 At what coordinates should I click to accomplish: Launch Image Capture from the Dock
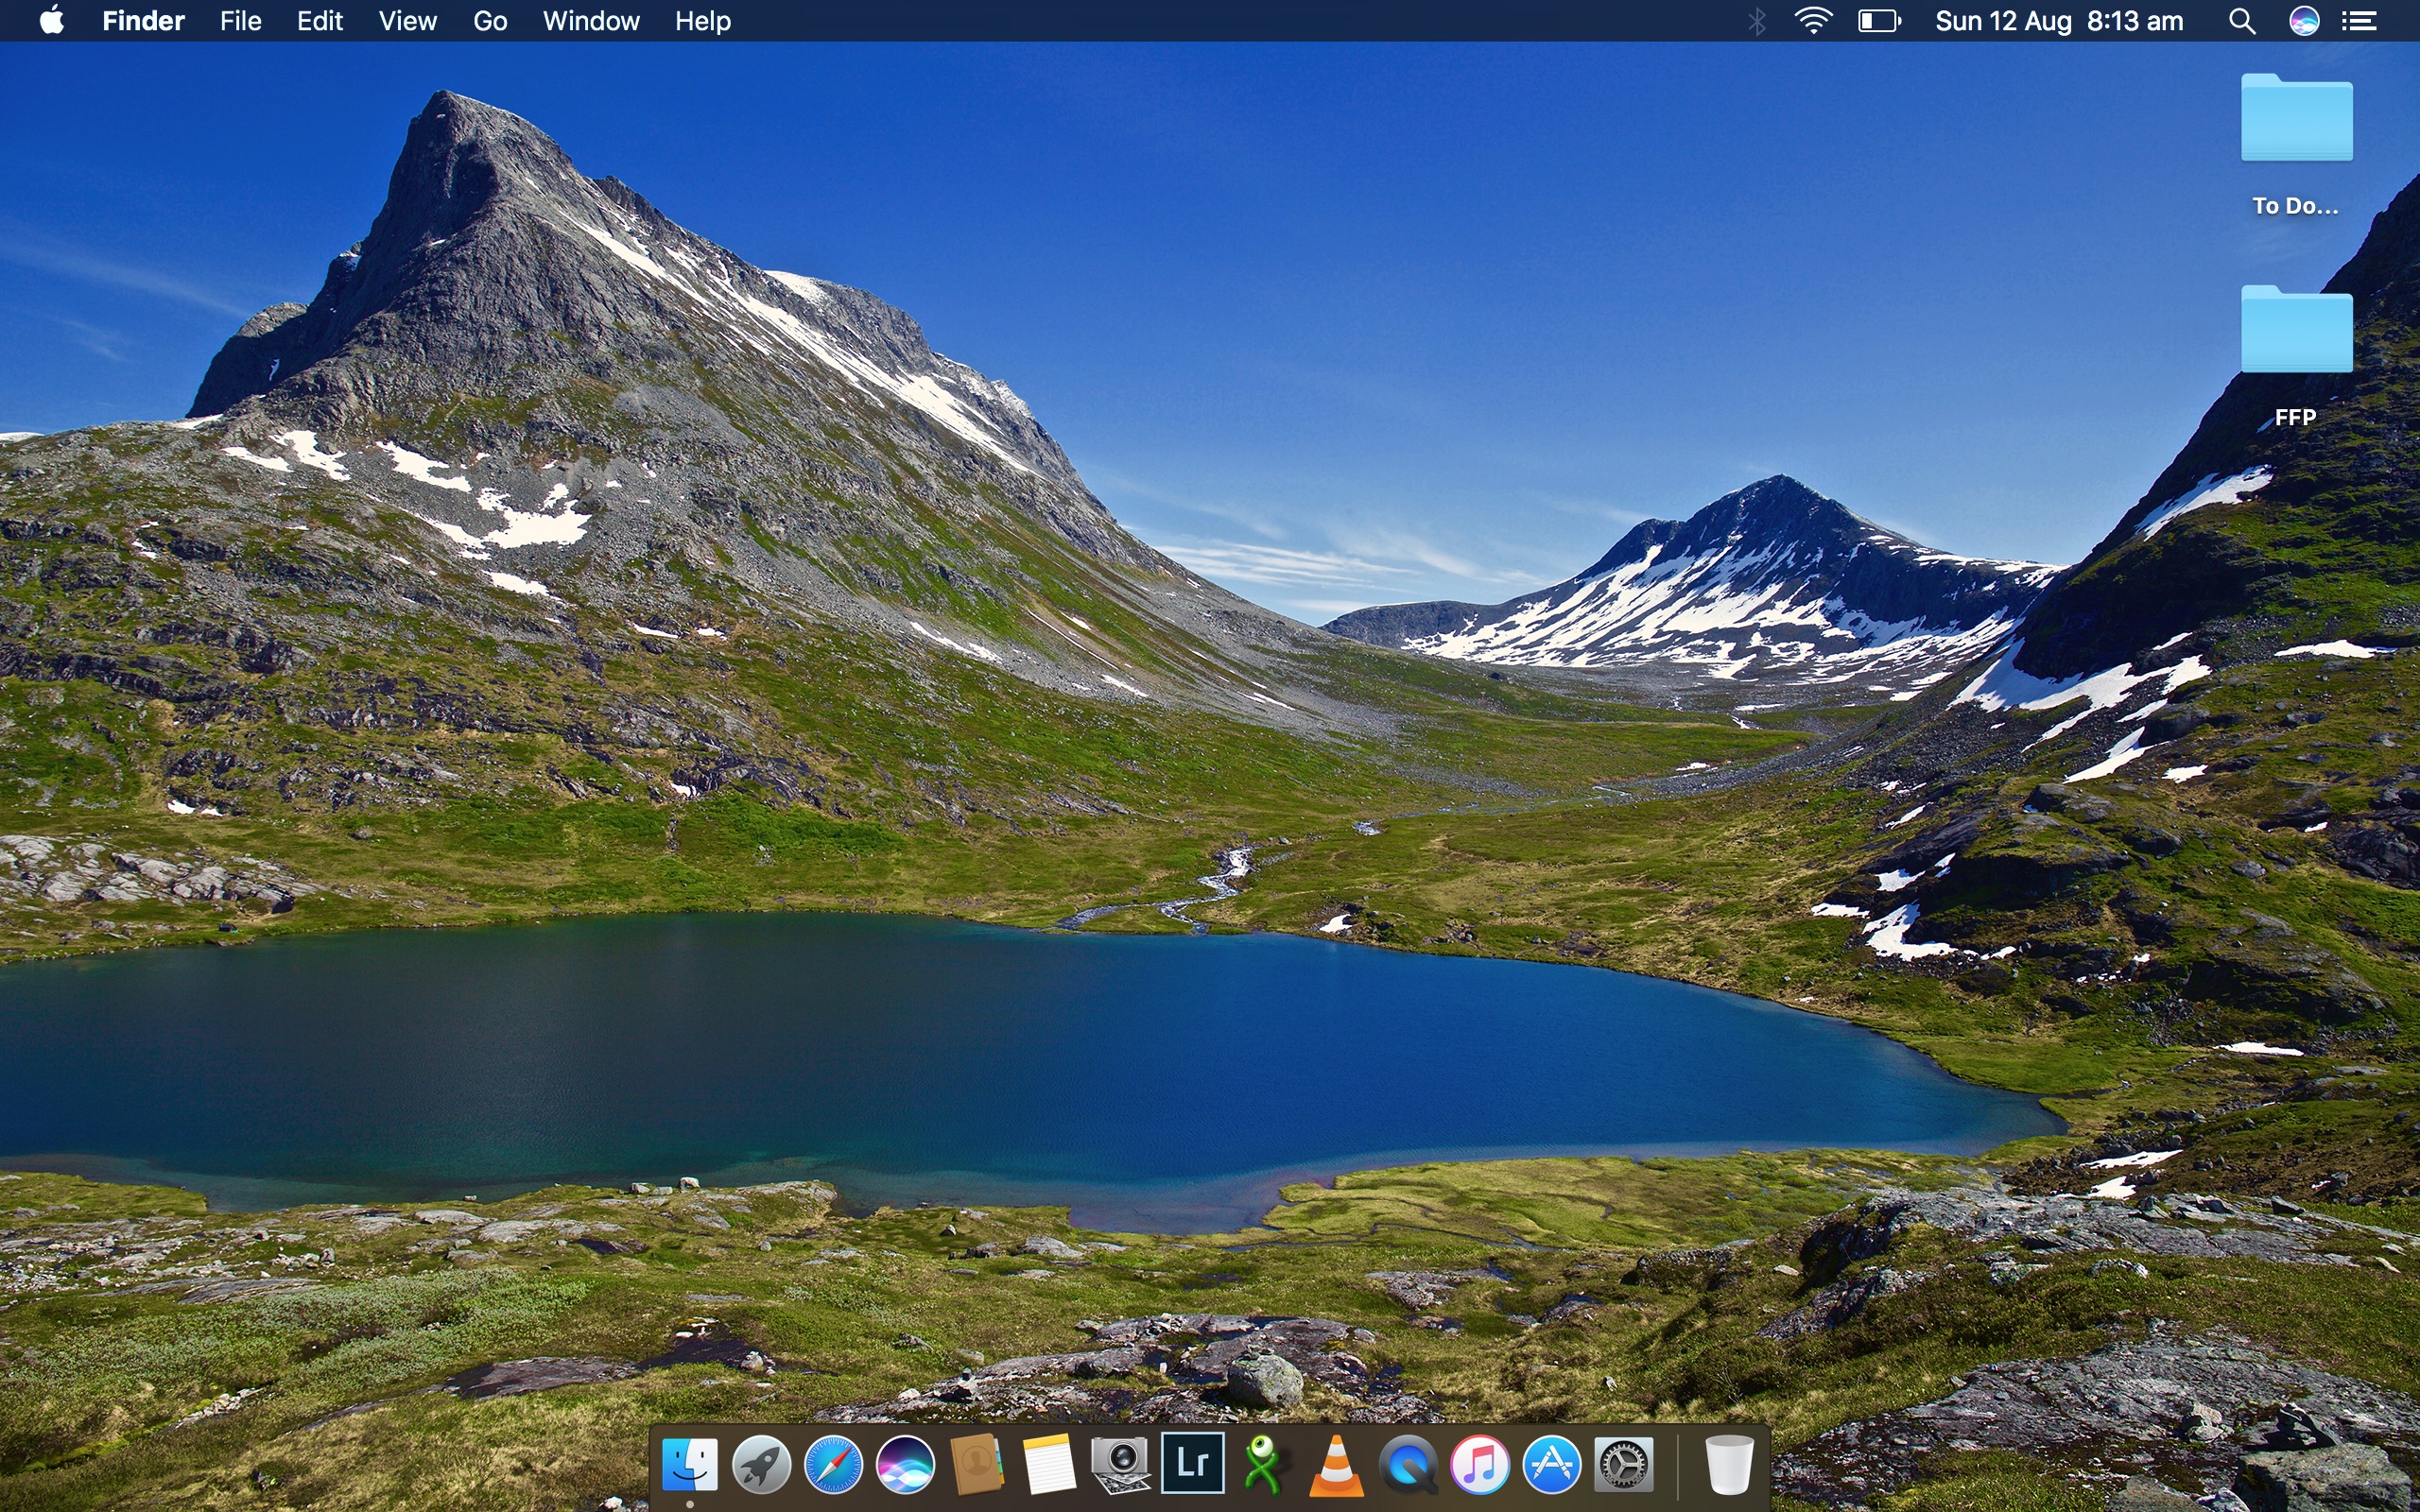pos(1120,1465)
